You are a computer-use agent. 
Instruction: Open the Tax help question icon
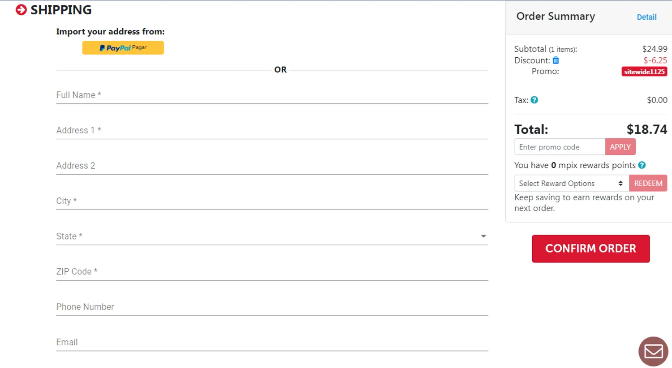click(x=534, y=100)
